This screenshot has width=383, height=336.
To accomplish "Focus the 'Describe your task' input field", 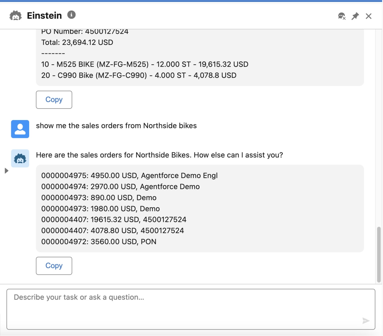I will (191, 309).
